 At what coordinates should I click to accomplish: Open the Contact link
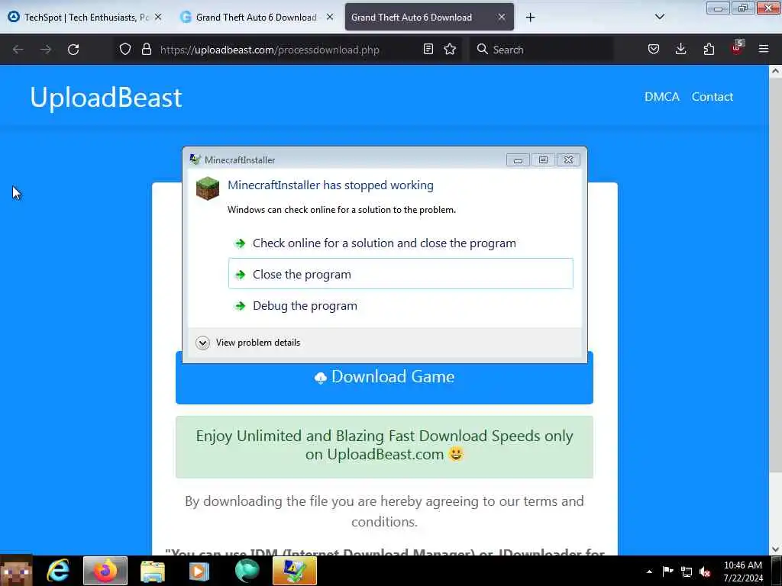(x=713, y=97)
